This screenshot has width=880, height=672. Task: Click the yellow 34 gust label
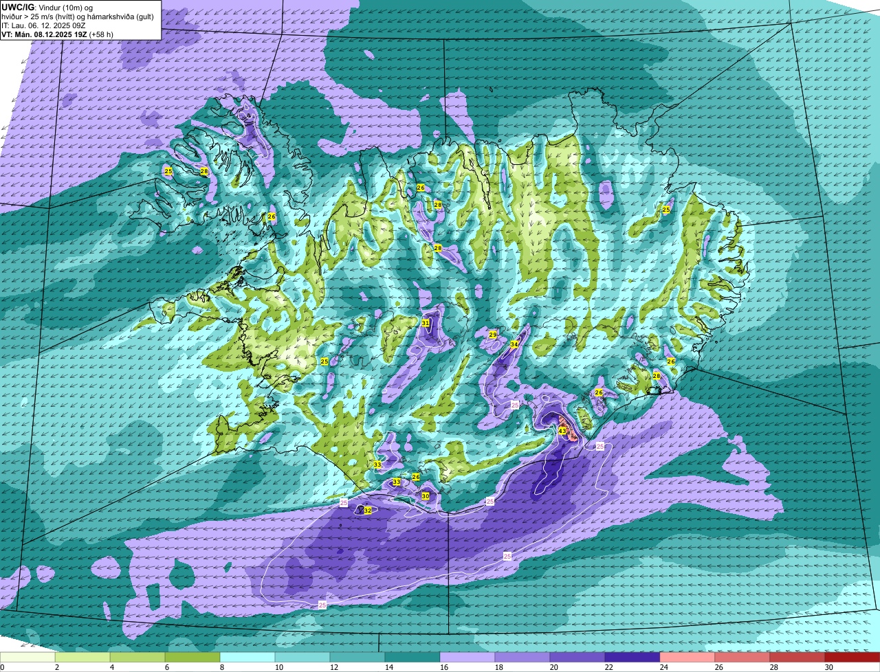coord(514,344)
